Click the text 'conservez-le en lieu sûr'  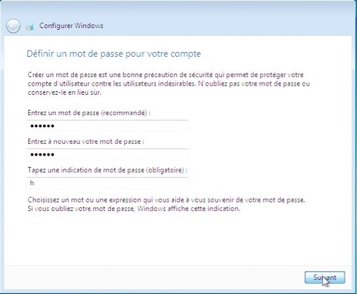64,92
